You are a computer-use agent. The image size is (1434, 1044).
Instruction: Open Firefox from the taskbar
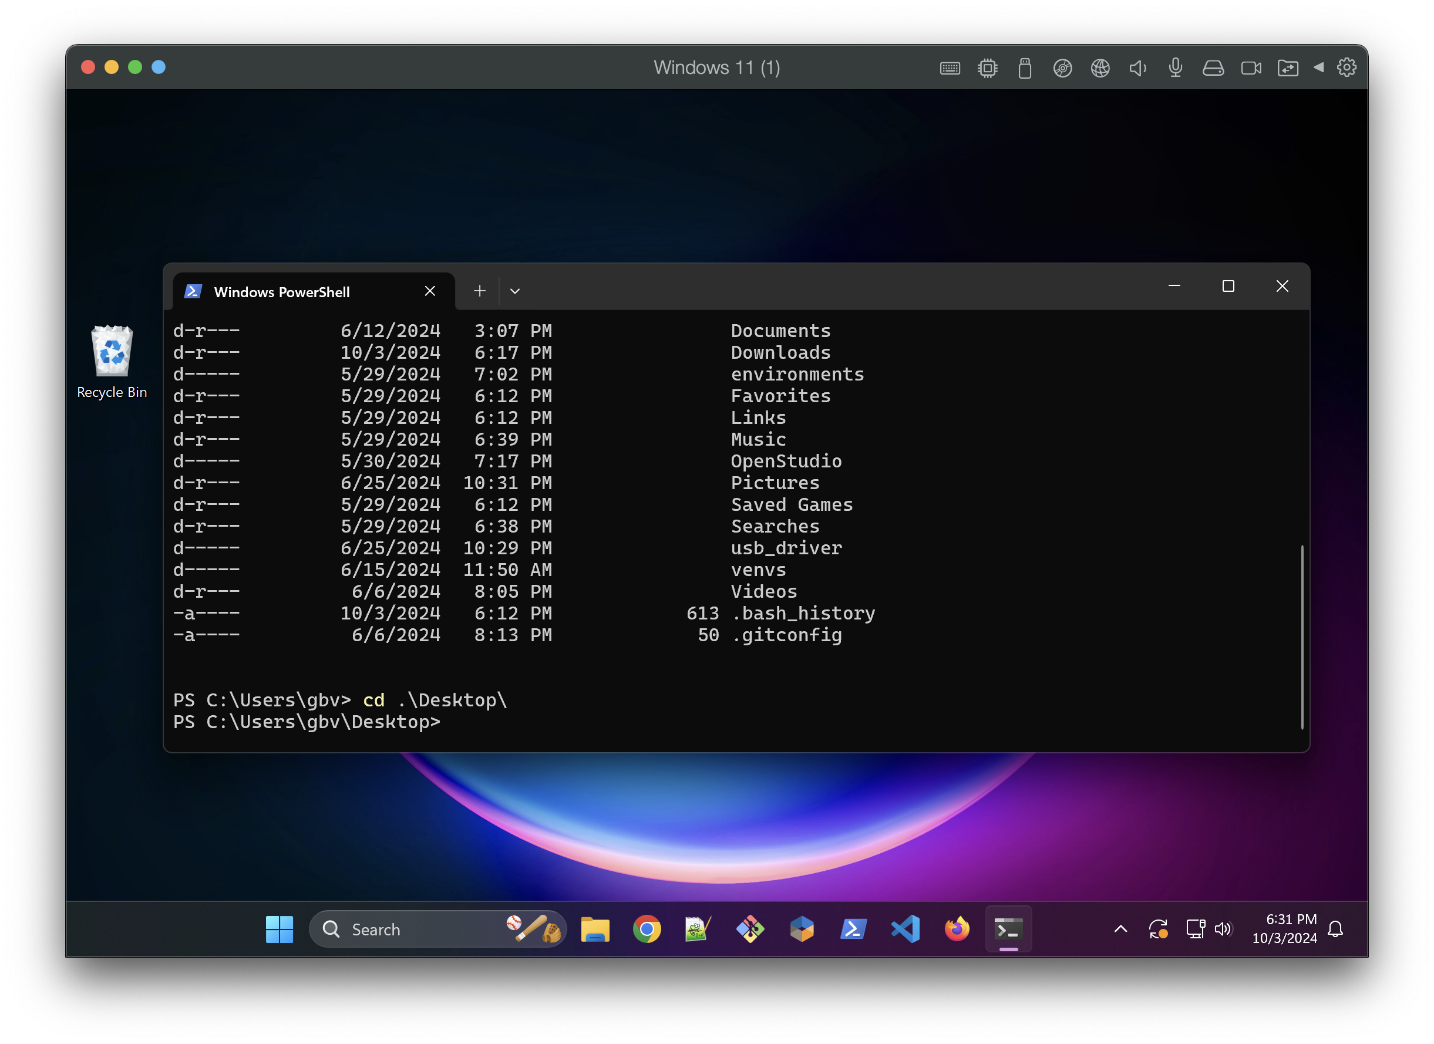click(x=957, y=929)
